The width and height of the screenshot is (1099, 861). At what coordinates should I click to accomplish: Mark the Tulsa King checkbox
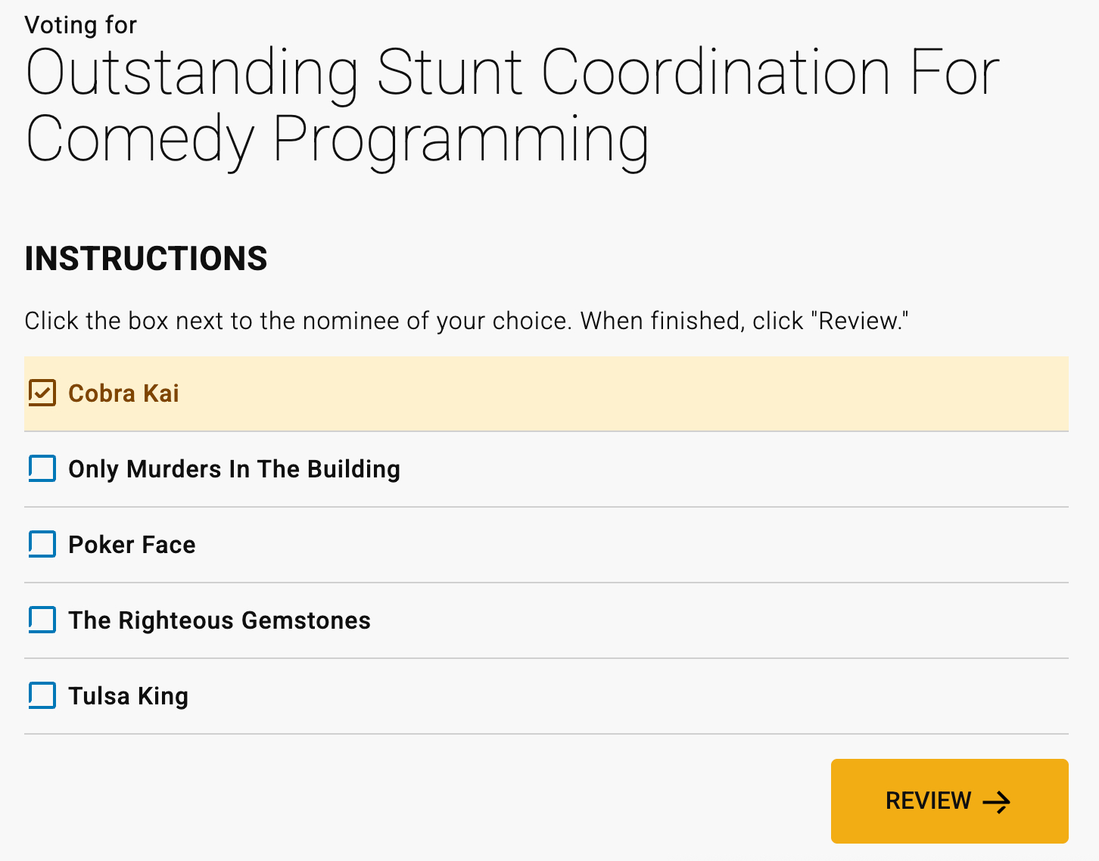[x=42, y=695]
